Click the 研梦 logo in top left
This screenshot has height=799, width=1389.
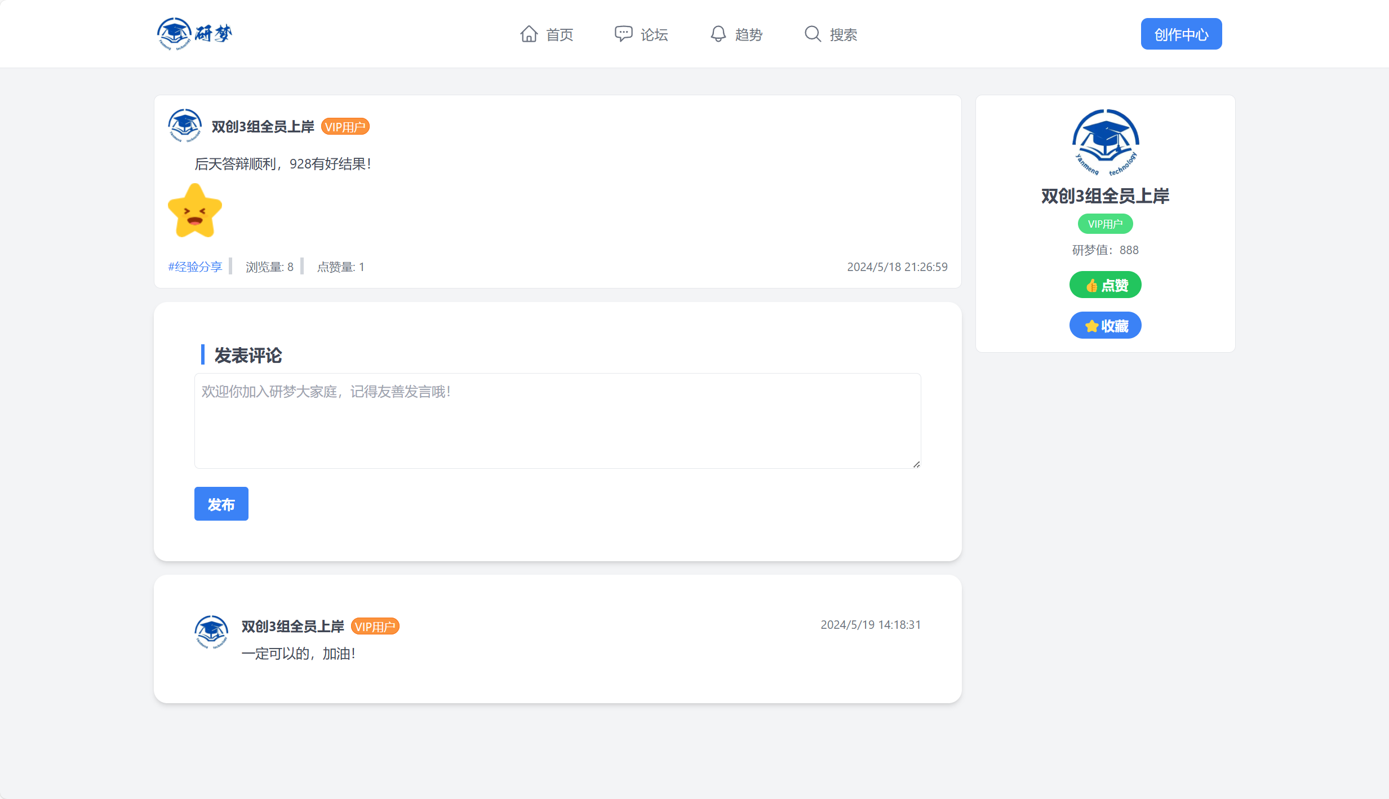pos(194,33)
